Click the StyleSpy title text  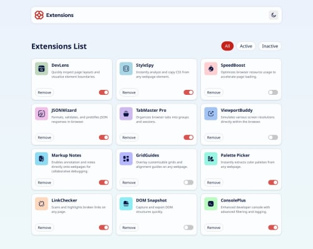145,66
